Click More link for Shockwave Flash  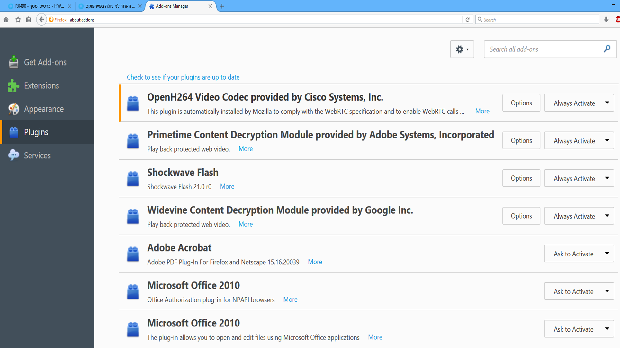227,186
